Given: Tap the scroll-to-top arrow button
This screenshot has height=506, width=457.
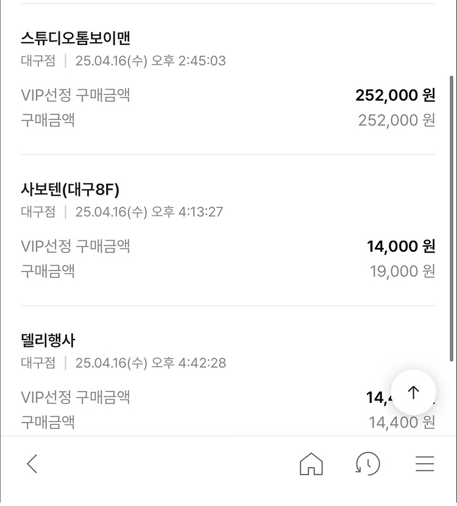Looking at the screenshot, I should (413, 393).
